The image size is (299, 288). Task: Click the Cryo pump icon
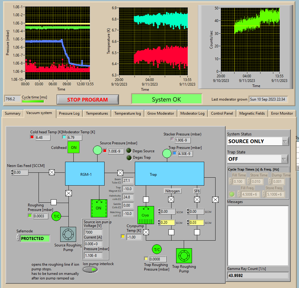tap(146, 215)
